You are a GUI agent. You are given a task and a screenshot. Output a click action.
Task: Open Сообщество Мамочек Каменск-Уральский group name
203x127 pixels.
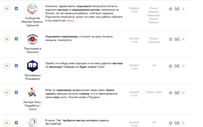click(32, 22)
